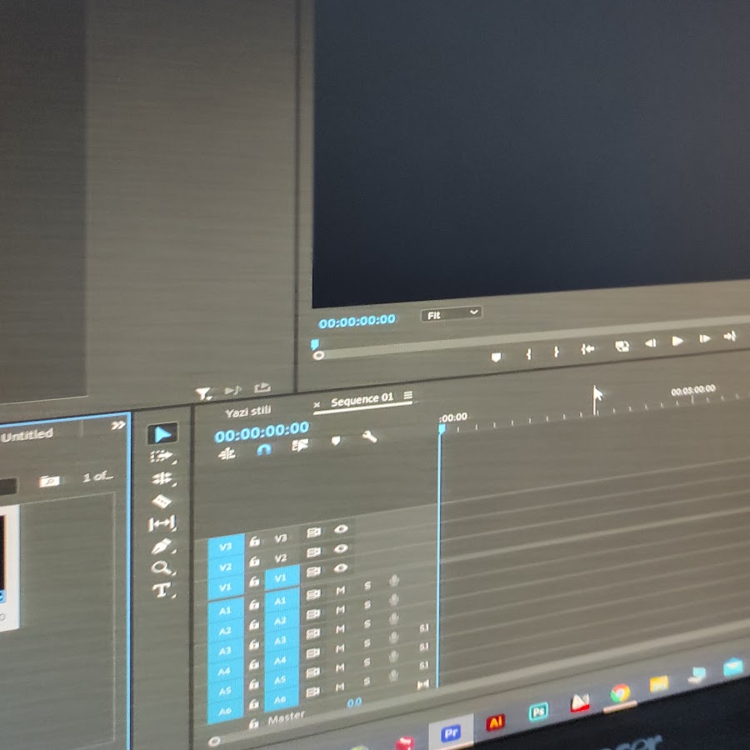Click the timeline blue timecode 00:00:00:00
Viewport: 750px width, 750px height.
(262, 432)
